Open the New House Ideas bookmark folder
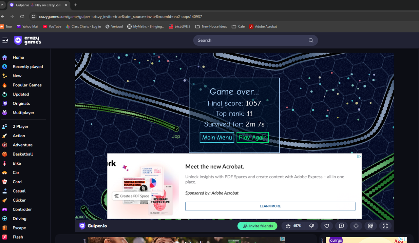The image size is (419, 243). tap(211, 26)
